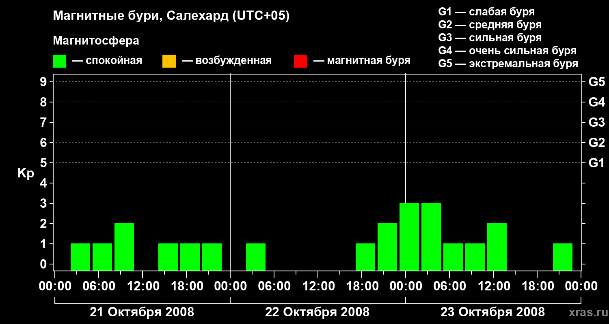Click the '06:00' time label of 22 Октября
Screen dimensions: 609x324
click(x=274, y=286)
